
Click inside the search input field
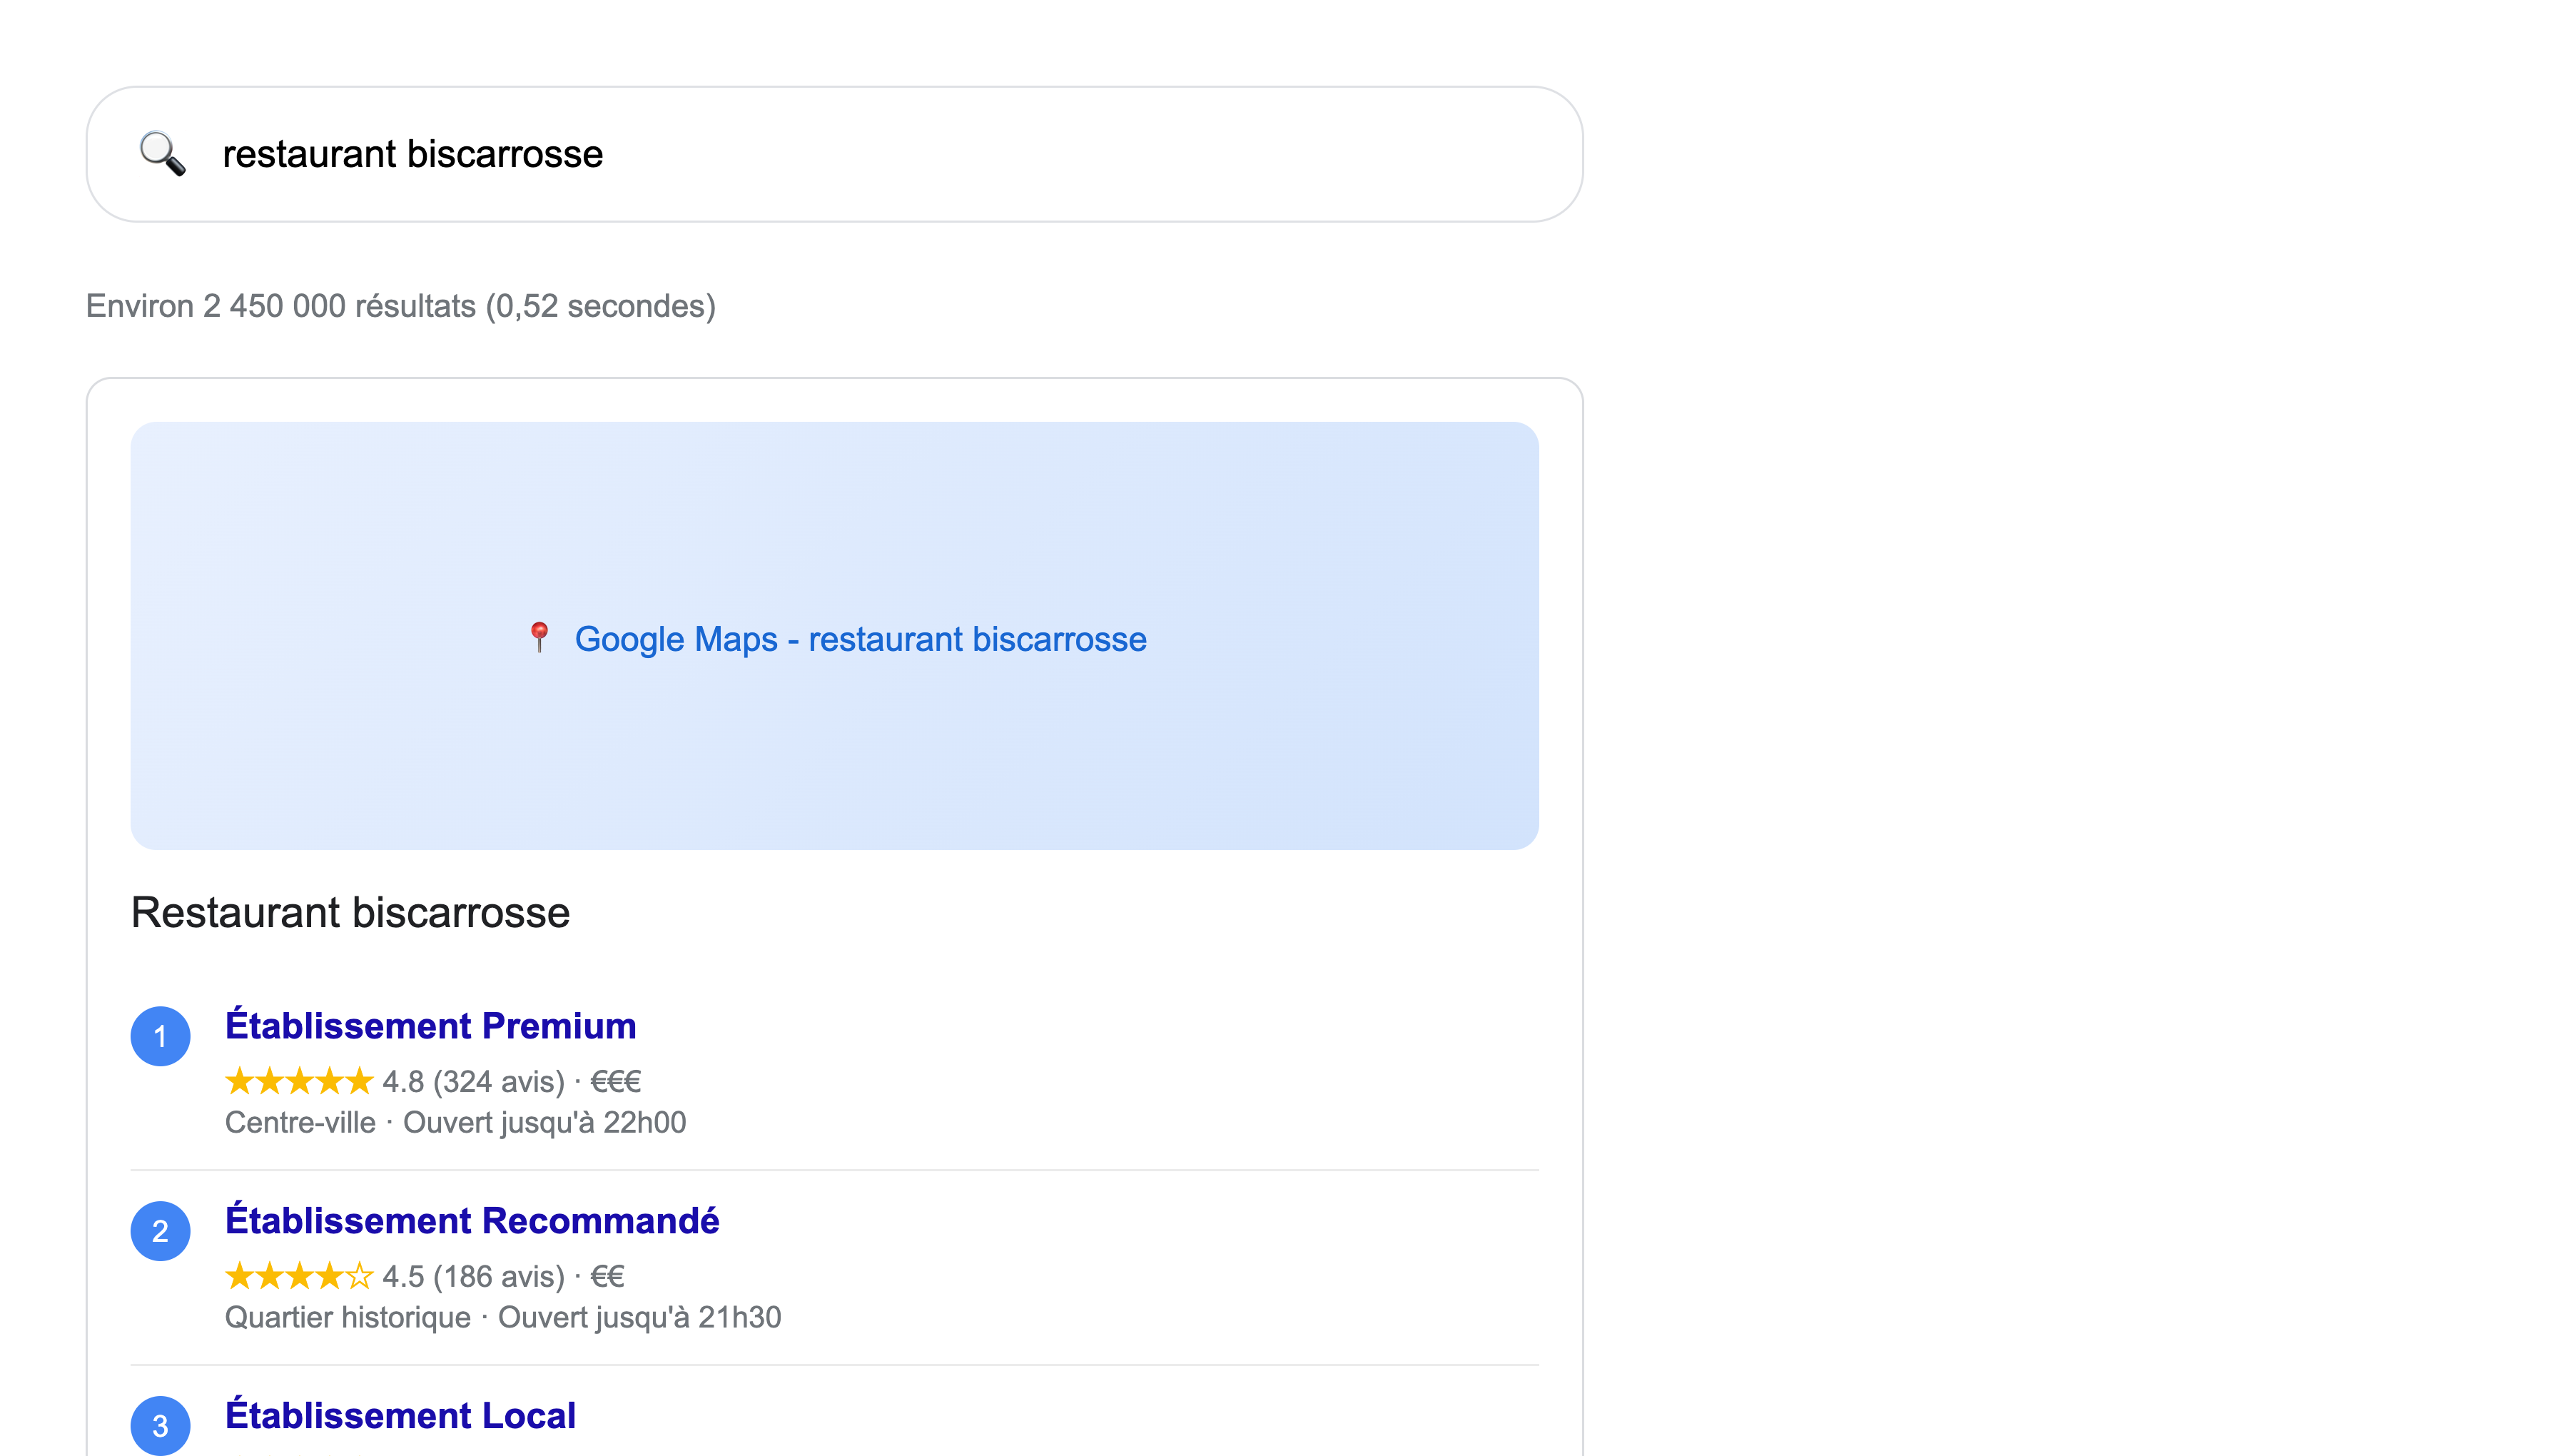[700, 153]
